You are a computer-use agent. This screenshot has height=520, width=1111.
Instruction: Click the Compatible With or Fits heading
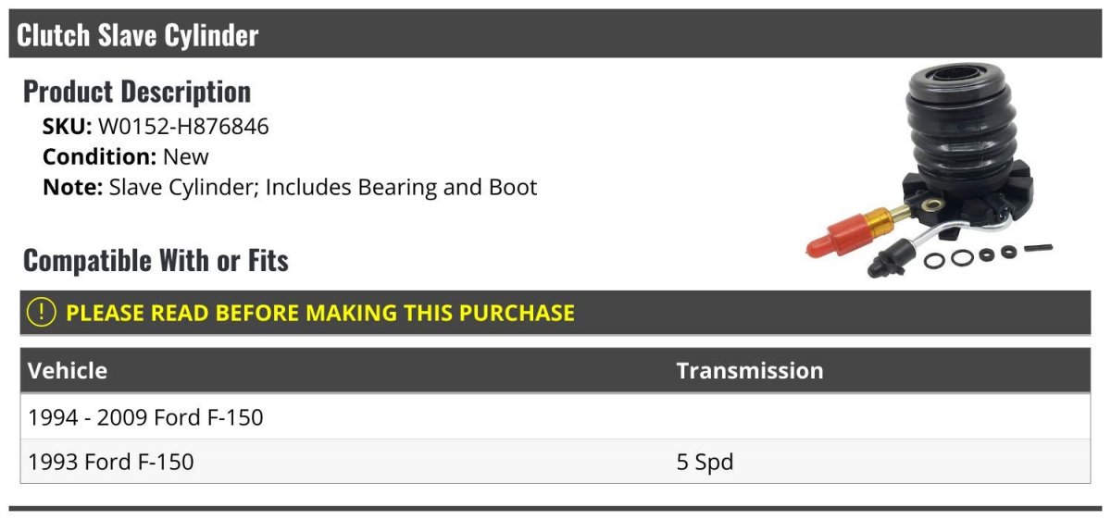coord(156,261)
